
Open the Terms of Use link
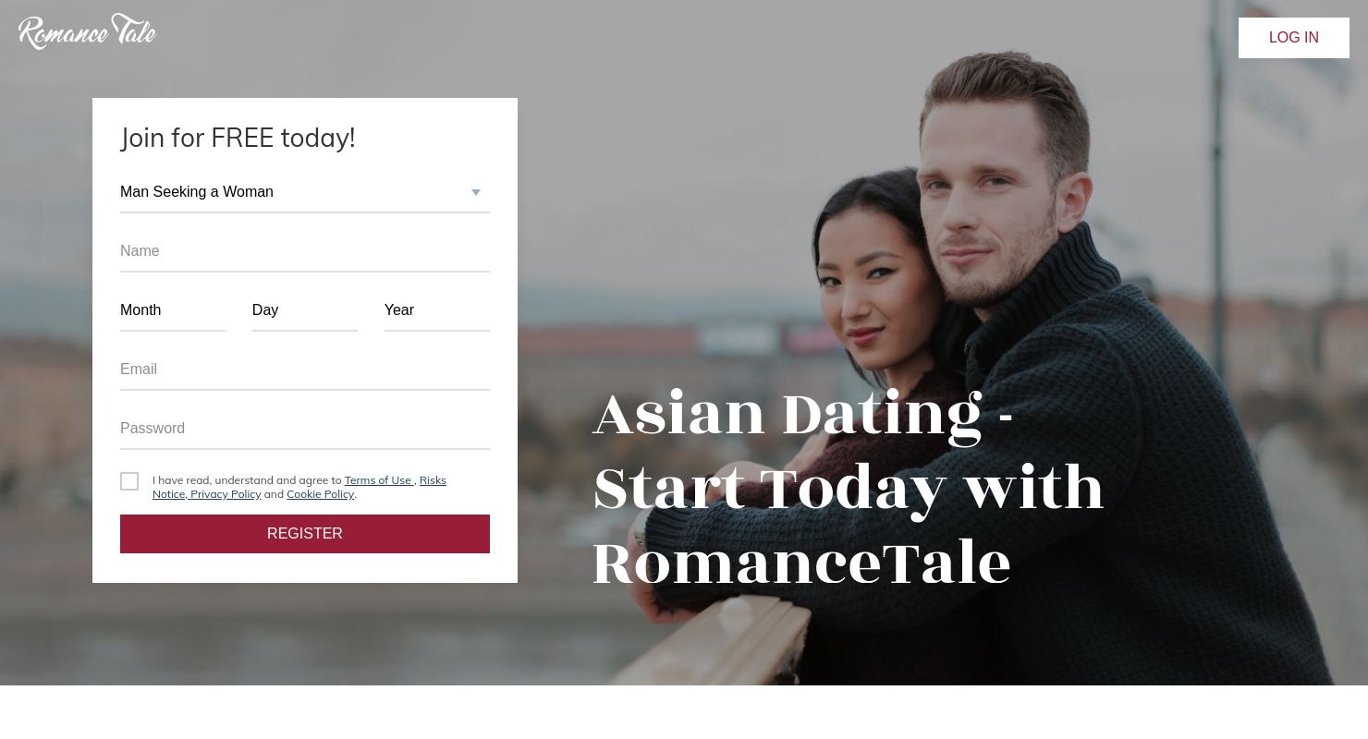378,480
